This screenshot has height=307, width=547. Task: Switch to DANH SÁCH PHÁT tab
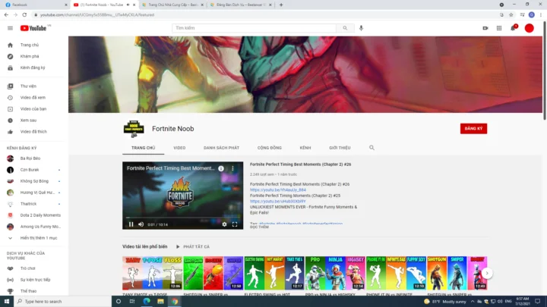pyautogui.click(x=222, y=148)
